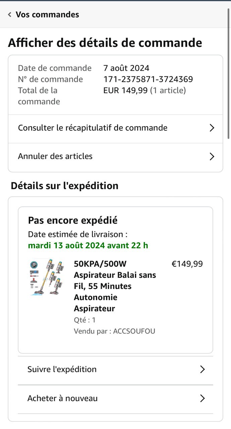Open the 50KPA/500W Aspirateur Balai product title
Viewport: 231px width, 429px height.
[115, 286]
